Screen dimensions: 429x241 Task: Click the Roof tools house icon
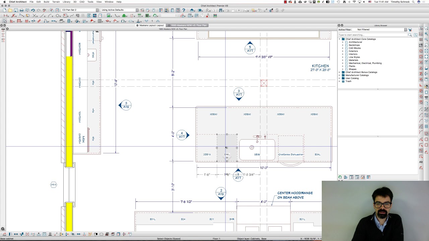pyautogui.click(x=93, y=21)
